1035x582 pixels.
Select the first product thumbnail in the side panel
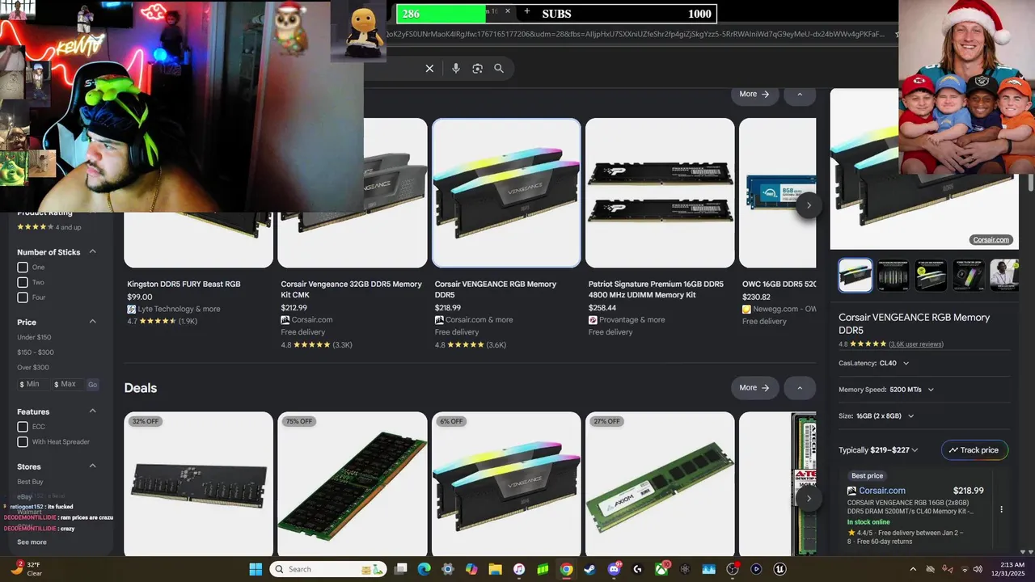(x=855, y=275)
